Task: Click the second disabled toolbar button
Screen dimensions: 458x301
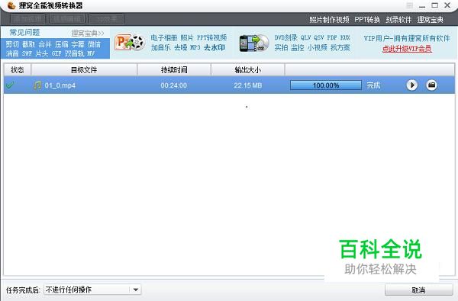Action: coord(67,19)
